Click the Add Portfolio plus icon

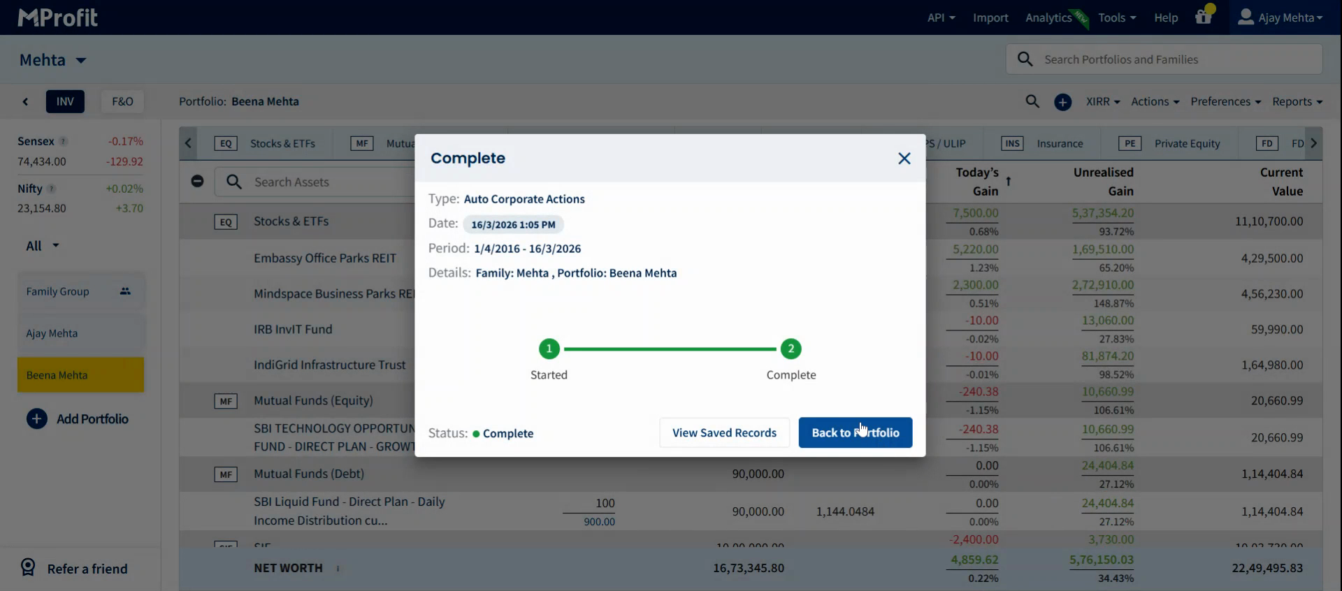37,419
